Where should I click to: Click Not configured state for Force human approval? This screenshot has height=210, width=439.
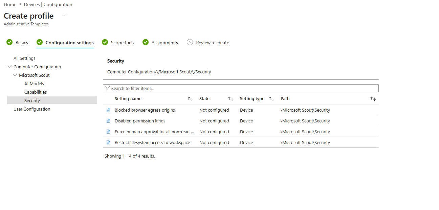click(214, 132)
